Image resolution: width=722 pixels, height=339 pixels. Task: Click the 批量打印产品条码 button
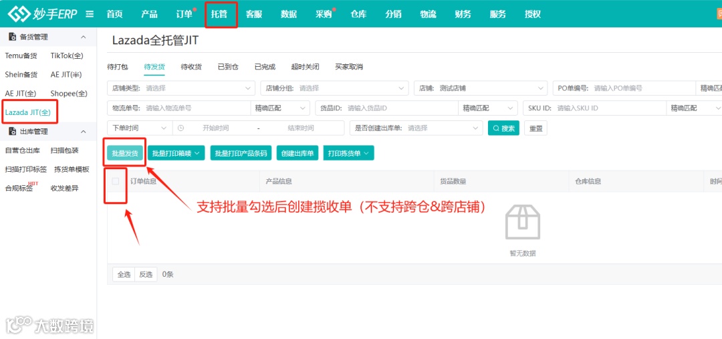point(241,153)
